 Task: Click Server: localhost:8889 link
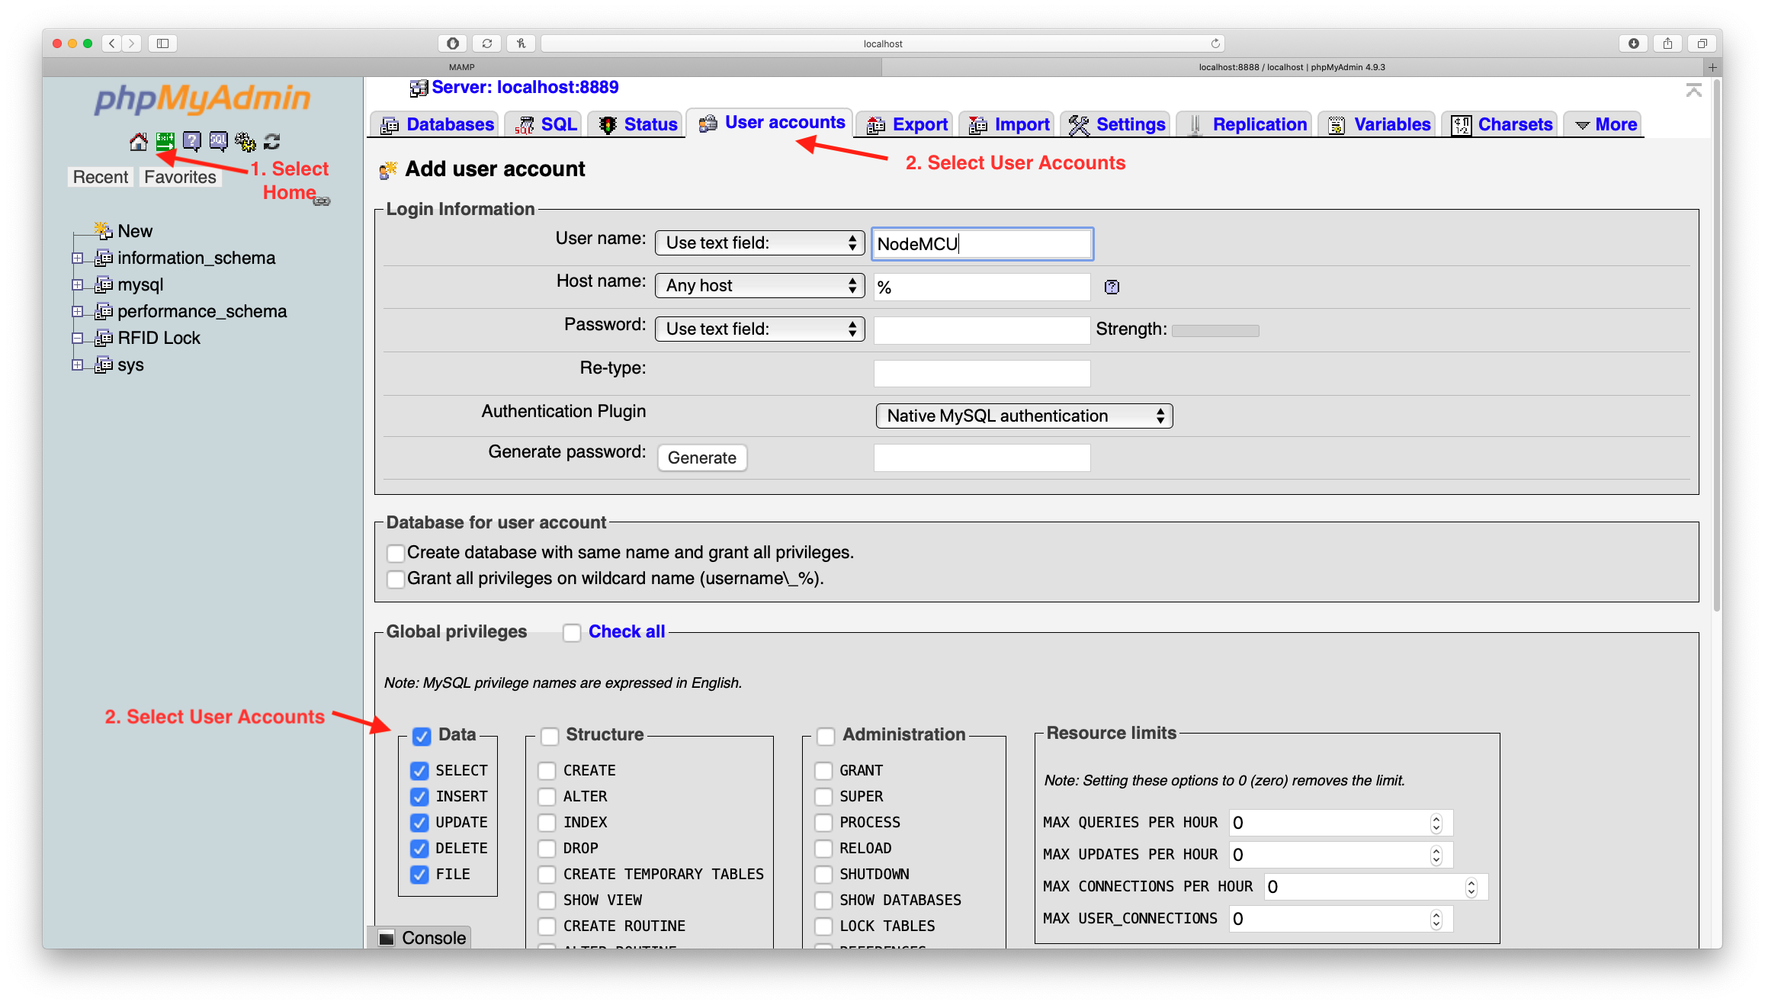click(525, 88)
